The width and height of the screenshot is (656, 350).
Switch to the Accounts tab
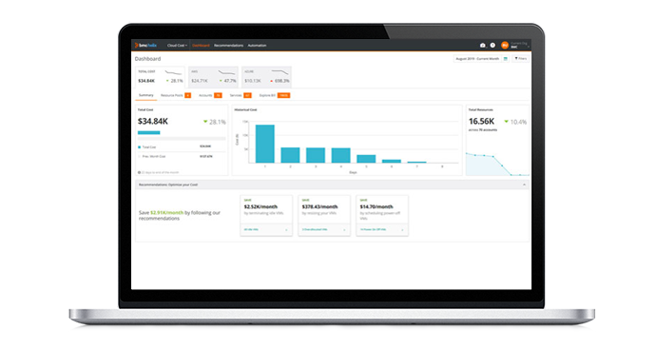click(210, 95)
